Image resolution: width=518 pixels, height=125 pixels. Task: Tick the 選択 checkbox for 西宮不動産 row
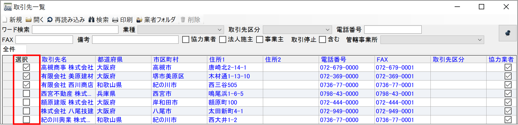[26, 94]
